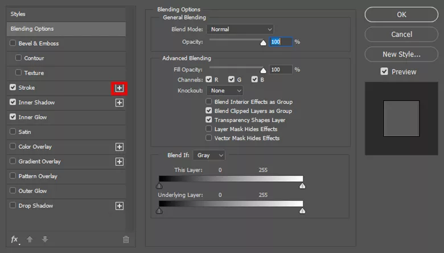The image size is (444, 253).
Task: Select Blending Options in styles list
Action: (66, 29)
